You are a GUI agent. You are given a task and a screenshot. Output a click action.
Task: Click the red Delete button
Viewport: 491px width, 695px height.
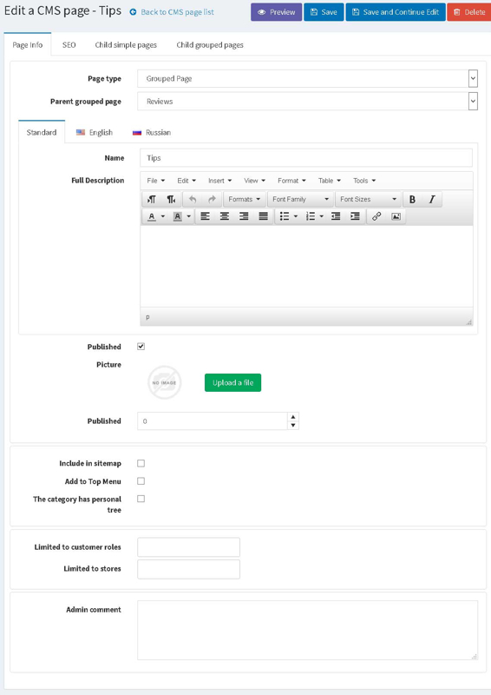point(469,12)
